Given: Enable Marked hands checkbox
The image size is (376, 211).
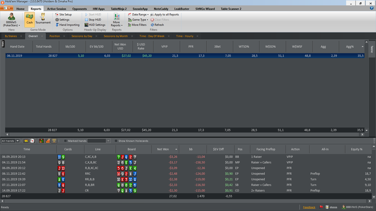Looking at the screenshot, I should 65,141.
